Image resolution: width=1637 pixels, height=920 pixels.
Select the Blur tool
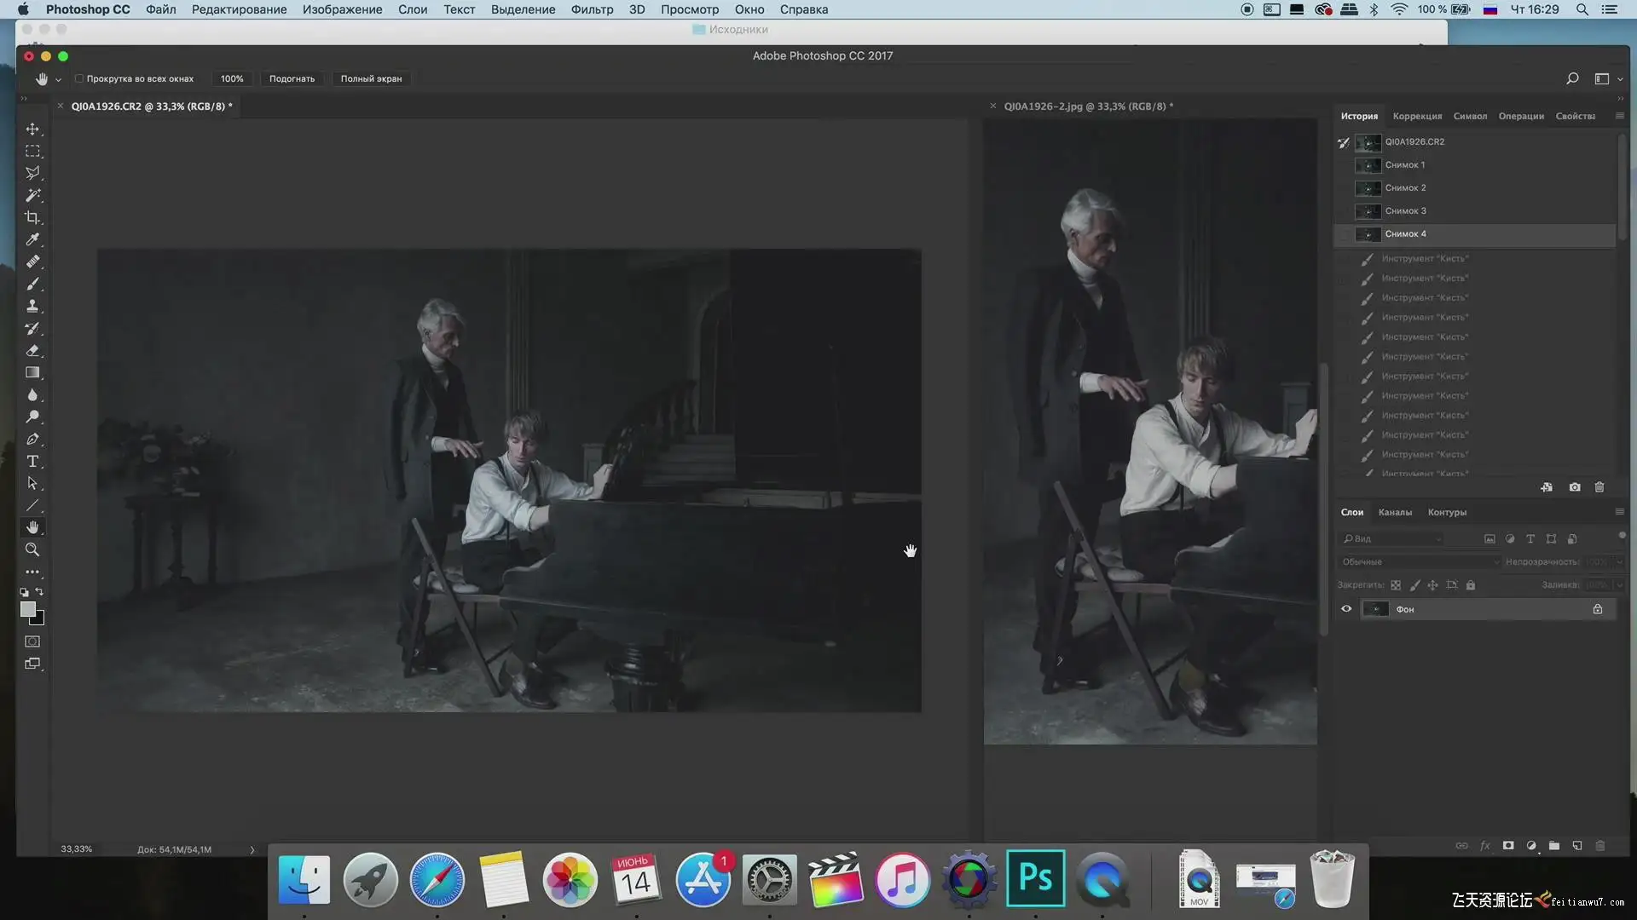[32, 394]
